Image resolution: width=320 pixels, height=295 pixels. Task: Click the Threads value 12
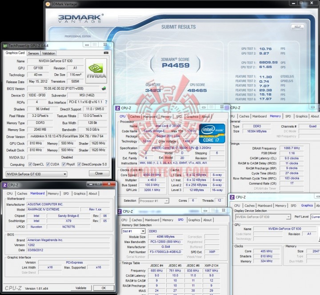219,200
